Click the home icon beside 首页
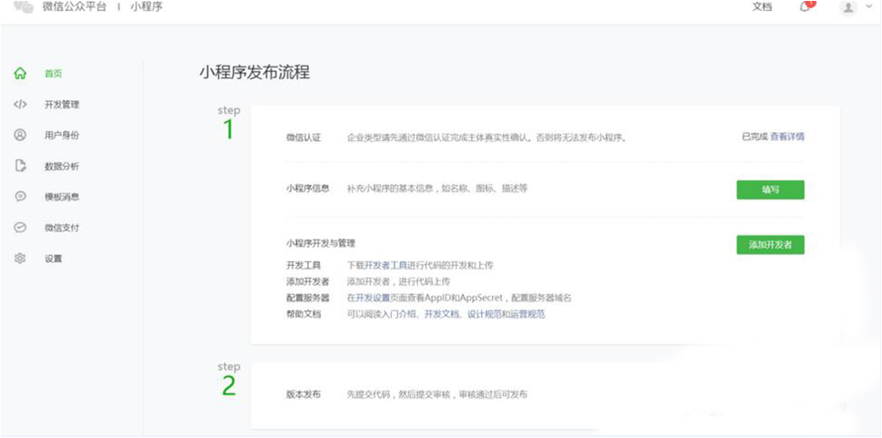Image resolution: width=882 pixels, height=438 pixels. point(20,73)
